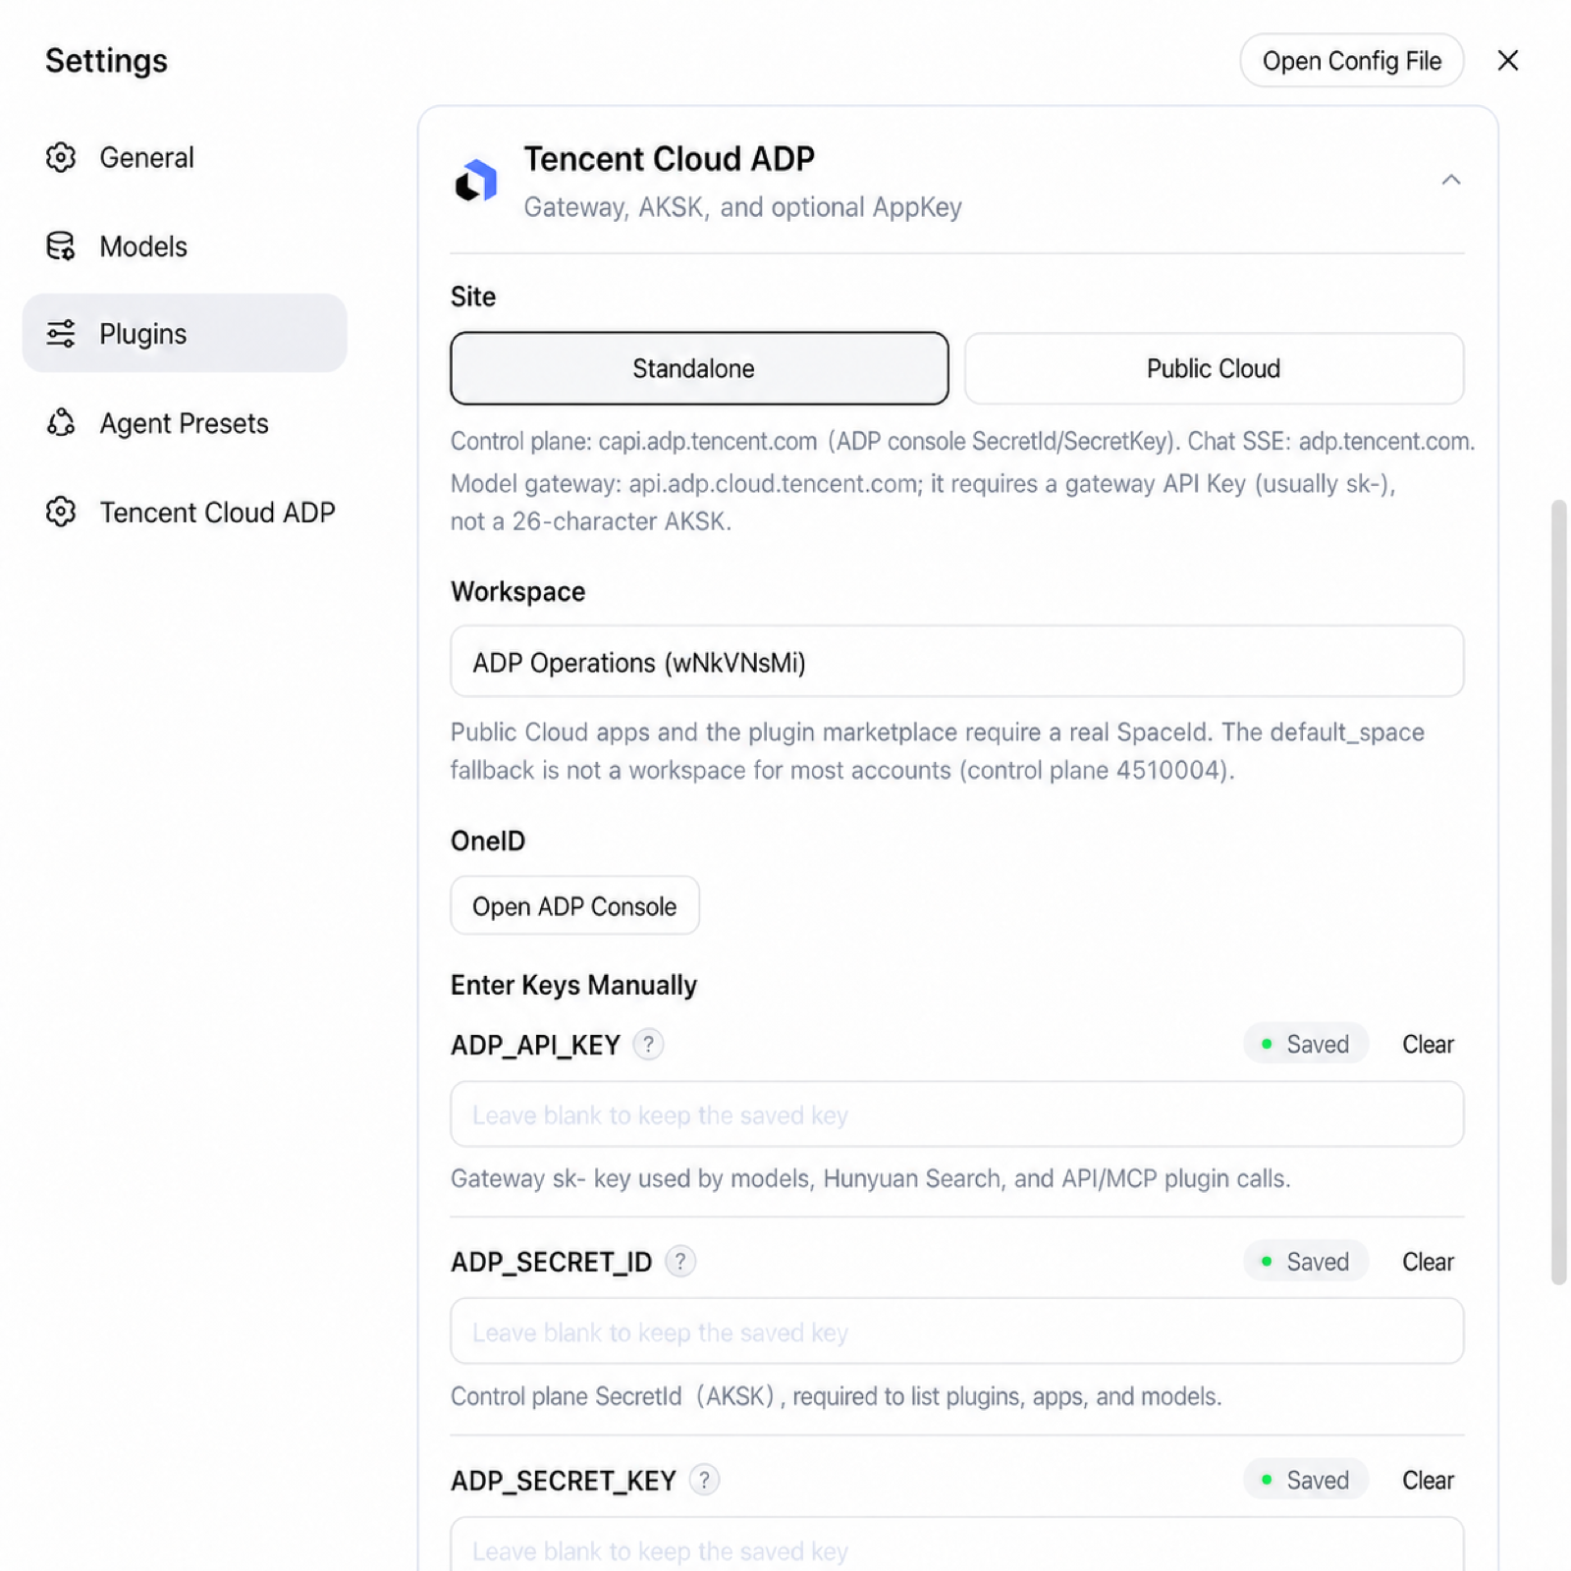Click the 'Gateway sk- key used by models' hint
The height and width of the screenshot is (1571, 1571).
pos(871,1178)
